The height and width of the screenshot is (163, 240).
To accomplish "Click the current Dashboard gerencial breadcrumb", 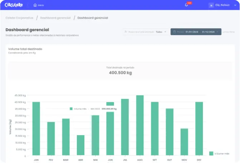I will click(93, 18).
